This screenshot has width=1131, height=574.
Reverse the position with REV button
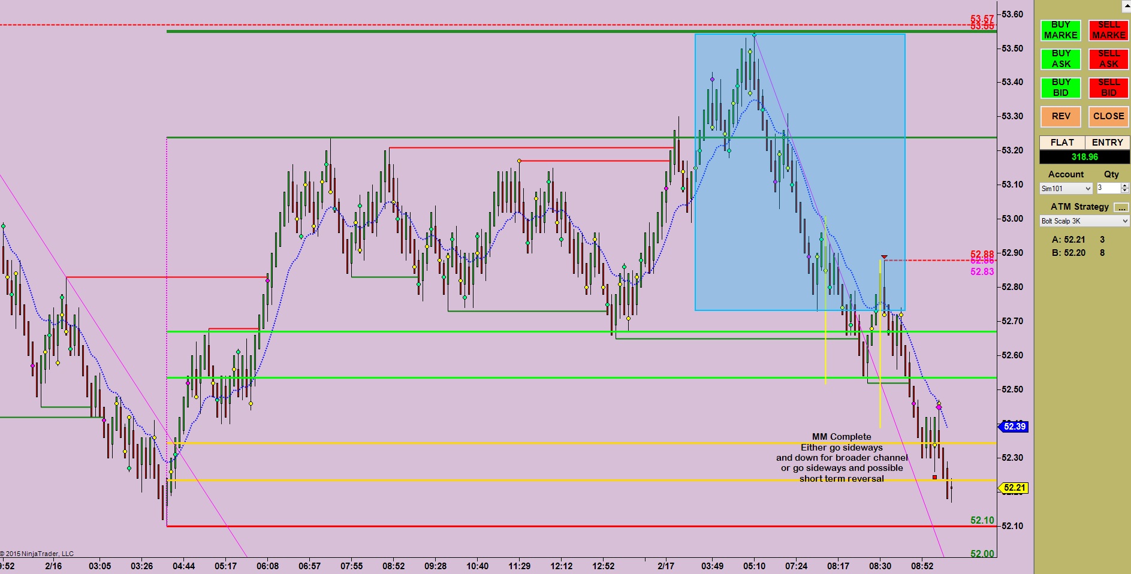(1060, 116)
